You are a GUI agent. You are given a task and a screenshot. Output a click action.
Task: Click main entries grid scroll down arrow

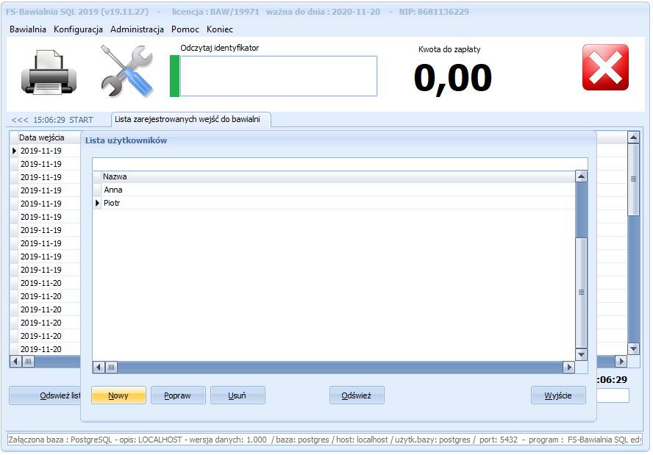tap(633, 348)
